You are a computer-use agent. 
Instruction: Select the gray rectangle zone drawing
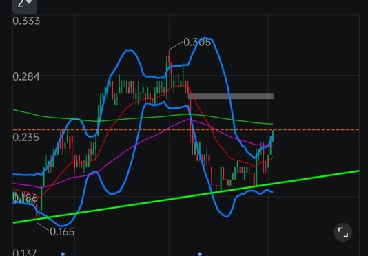231,96
